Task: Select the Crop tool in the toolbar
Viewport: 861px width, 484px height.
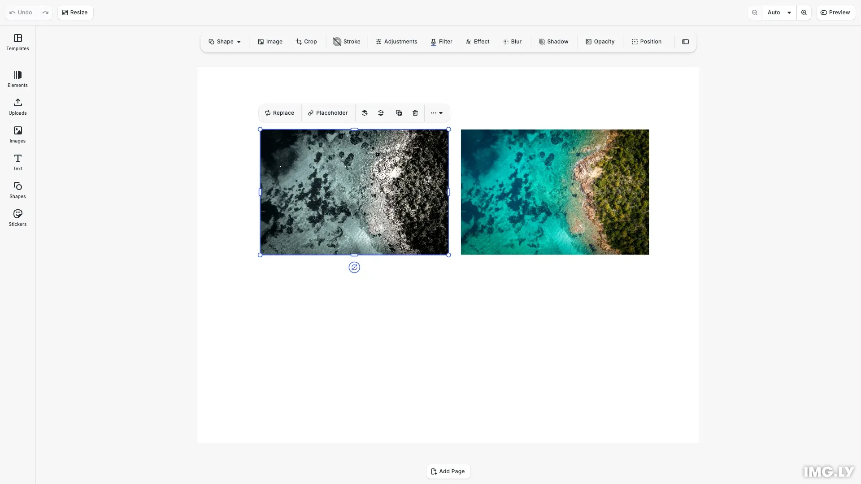Action: coord(306,41)
